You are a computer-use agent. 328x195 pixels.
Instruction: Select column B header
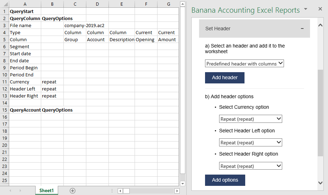(52, 4)
